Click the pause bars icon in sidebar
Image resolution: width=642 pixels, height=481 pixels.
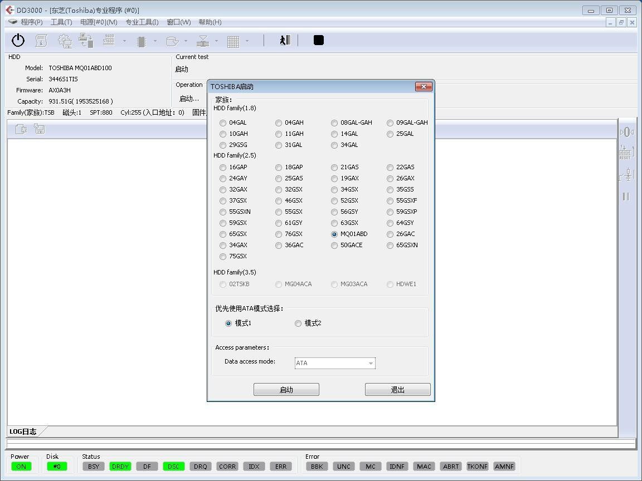[626, 197]
